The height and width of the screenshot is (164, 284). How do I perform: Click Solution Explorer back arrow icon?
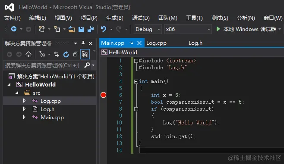9,54
